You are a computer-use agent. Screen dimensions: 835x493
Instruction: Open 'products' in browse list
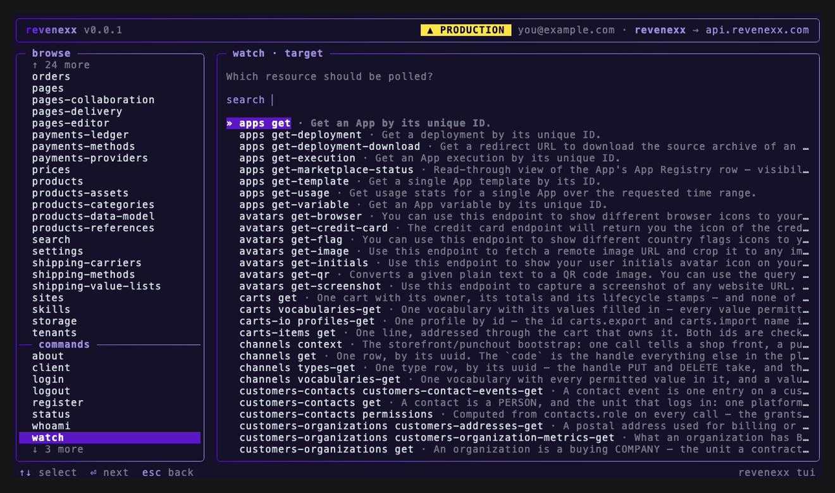(58, 181)
